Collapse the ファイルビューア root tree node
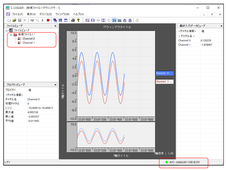226x170 pixels. [6, 30]
